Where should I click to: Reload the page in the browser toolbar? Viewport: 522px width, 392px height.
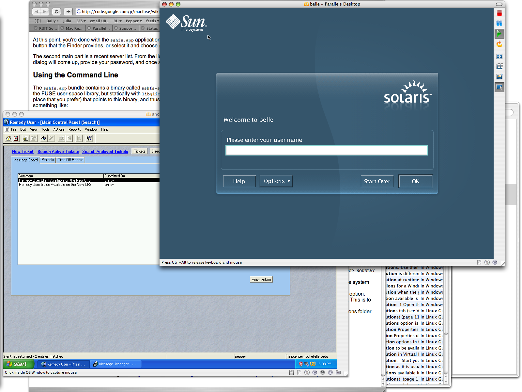click(56, 12)
